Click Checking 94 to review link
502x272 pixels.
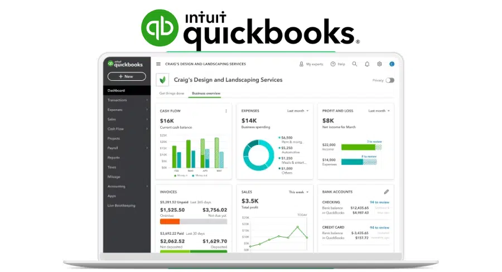click(x=379, y=202)
